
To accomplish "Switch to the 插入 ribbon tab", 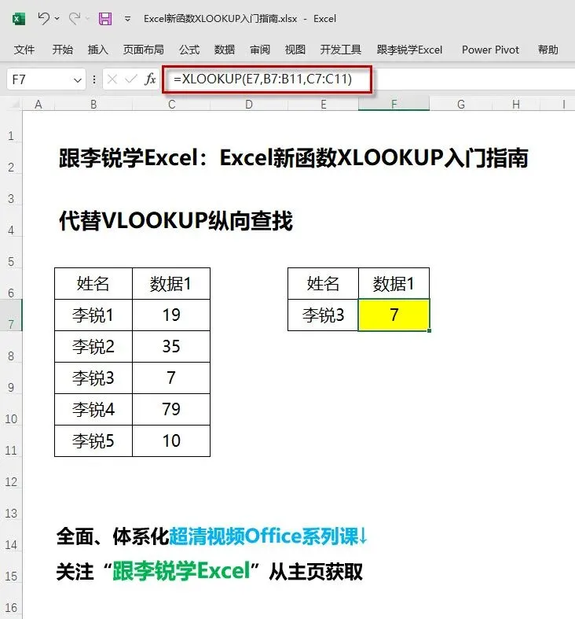I will [x=97, y=50].
